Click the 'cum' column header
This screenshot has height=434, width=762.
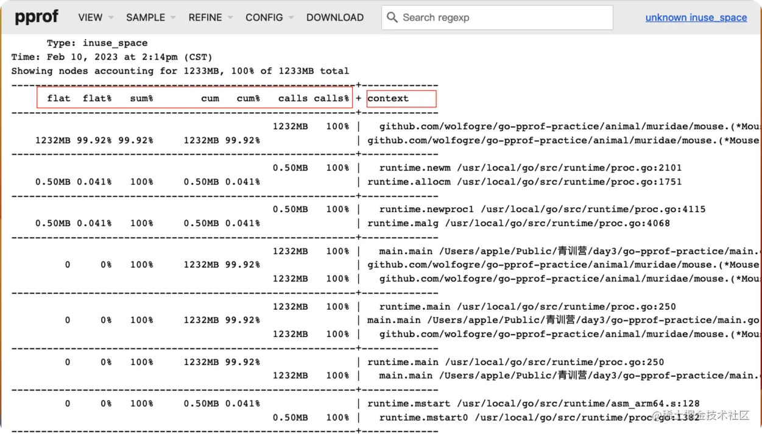point(210,98)
